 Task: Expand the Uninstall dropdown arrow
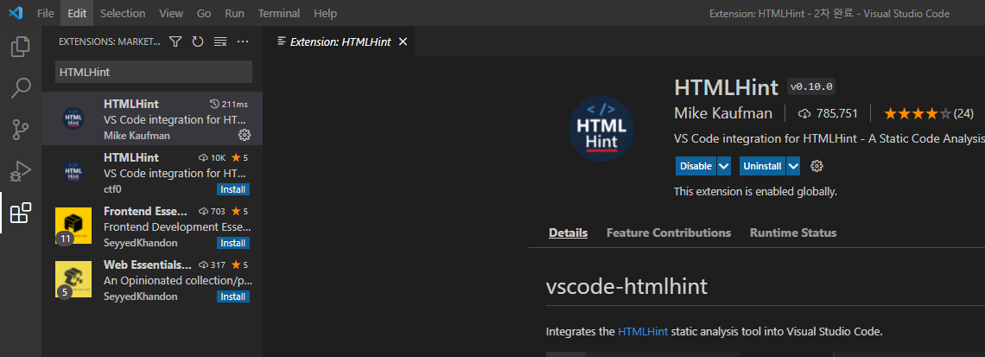tap(793, 166)
